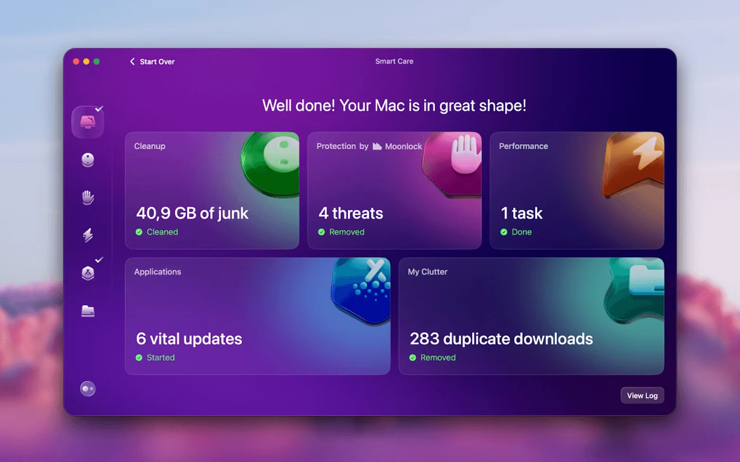Viewport: 740px width, 462px height.
Task: Click the Cleaned status under 40,9 GB of junk
Action: click(157, 232)
